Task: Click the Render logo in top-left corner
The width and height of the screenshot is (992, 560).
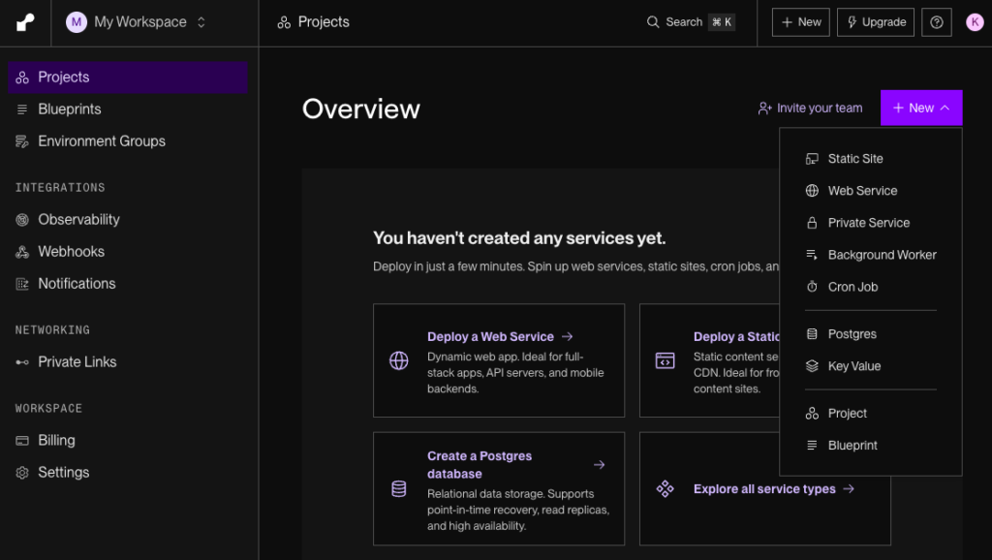Action: tap(25, 22)
